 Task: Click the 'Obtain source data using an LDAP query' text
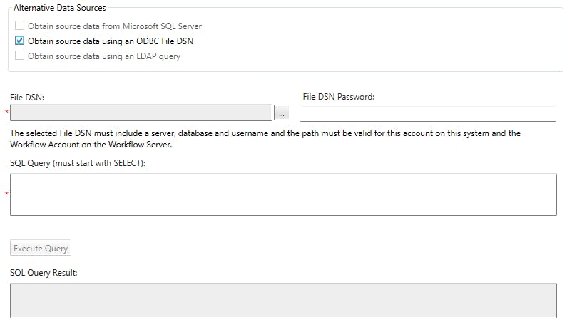[x=104, y=56]
